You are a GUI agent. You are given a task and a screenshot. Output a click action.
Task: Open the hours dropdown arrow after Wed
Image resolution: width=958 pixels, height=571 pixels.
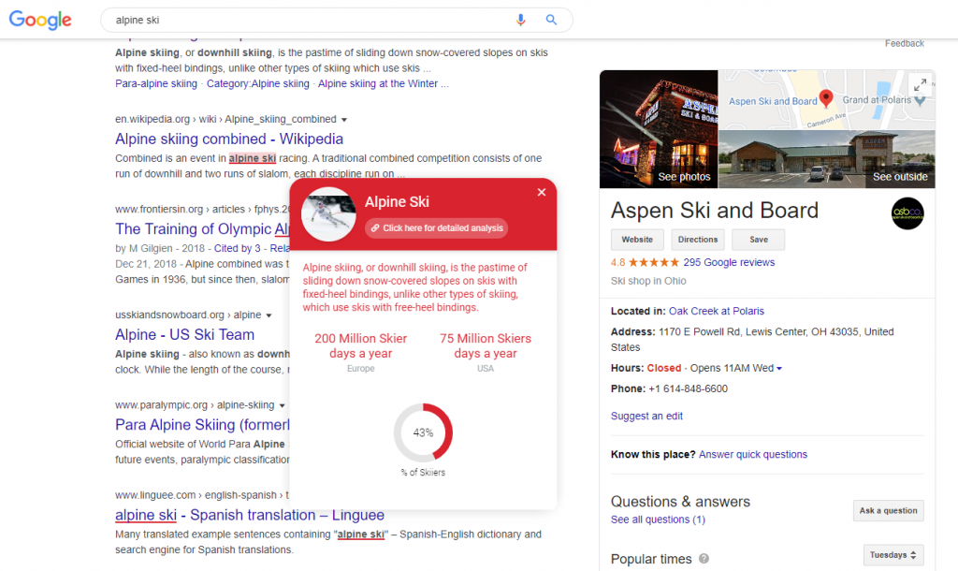click(x=779, y=368)
